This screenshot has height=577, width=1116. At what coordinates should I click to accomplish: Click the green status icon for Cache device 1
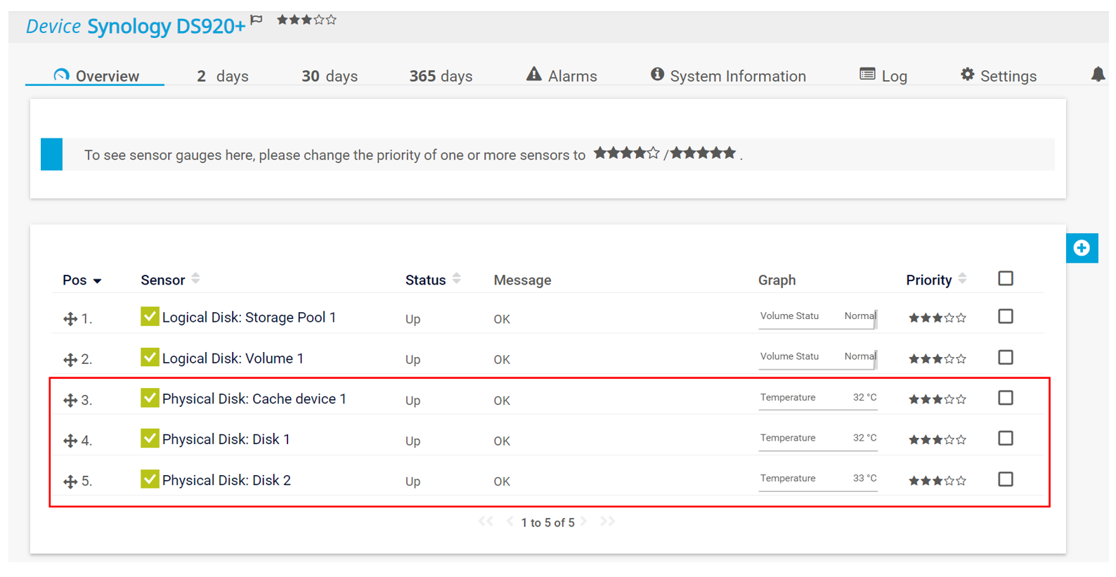150,398
